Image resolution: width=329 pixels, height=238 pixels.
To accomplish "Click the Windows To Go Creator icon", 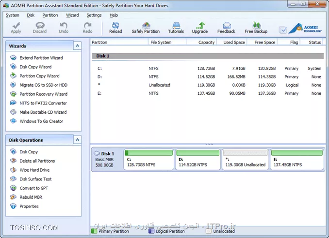I will coord(13,121).
